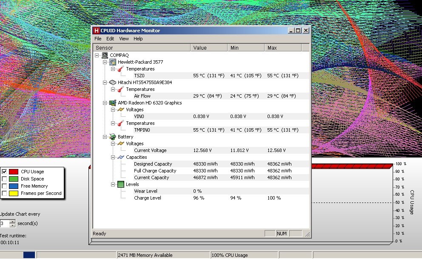Click the Voltages icon under AMD Radeon
Viewport: 422px width, 259px height.
pos(121,110)
